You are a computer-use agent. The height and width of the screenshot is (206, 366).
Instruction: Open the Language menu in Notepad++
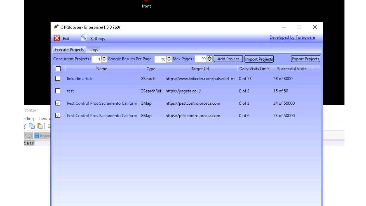(x=45, y=118)
